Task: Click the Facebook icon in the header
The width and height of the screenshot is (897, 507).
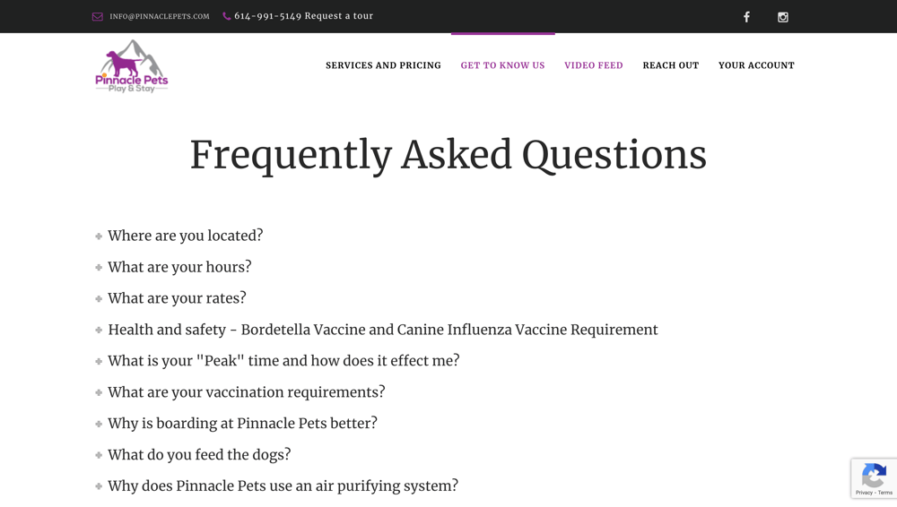Action: [746, 17]
